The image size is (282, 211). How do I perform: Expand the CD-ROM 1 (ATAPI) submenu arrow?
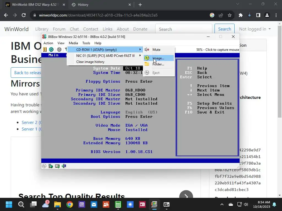(x=140, y=49)
